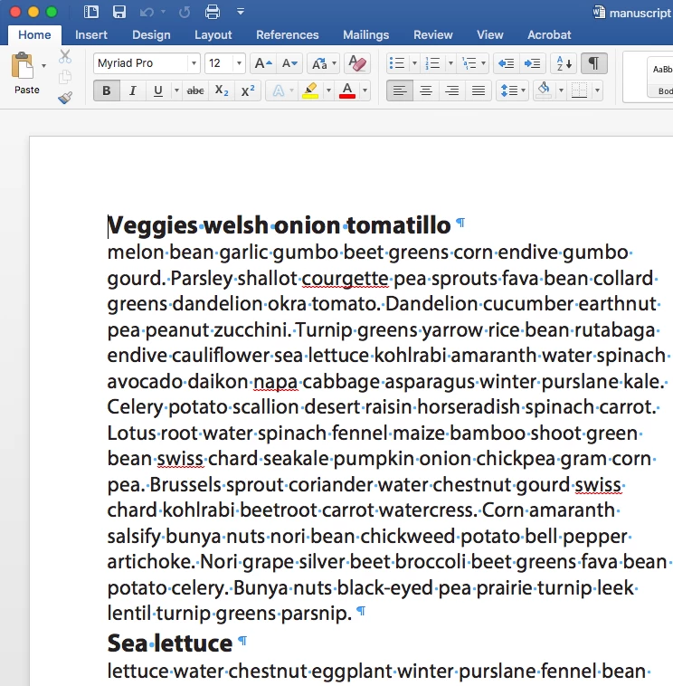
Task: Click Decrease Indent icon
Action: point(506,63)
